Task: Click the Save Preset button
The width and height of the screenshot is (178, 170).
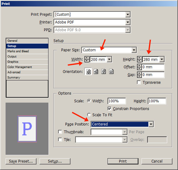Action: click(21, 161)
